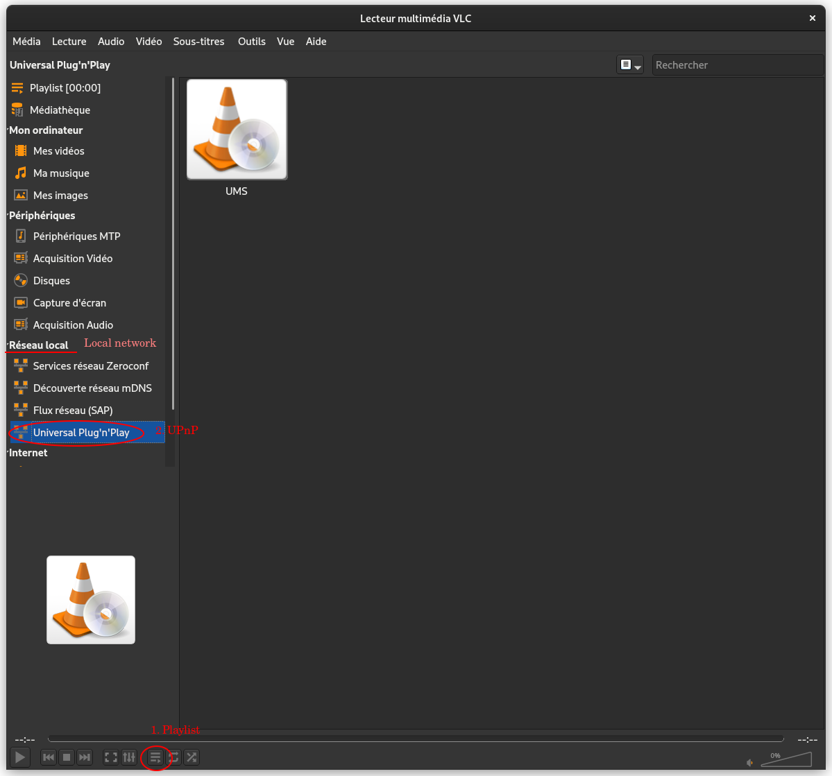Screen dimensions: 832x776
Task: Collapse the Réseau local section
Action: pos(38,345)
